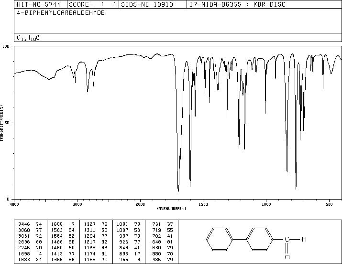Click the 1217 peak entry in table
342x264 pixels.
[x=96, y=242]
